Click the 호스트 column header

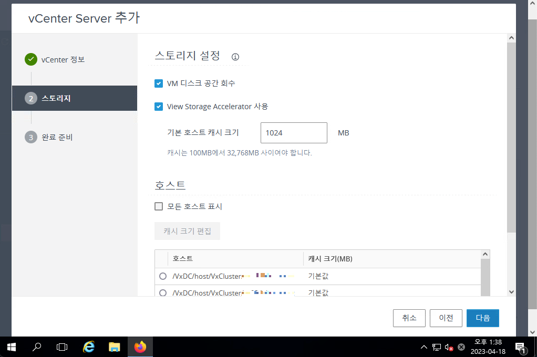[x=235, y=259]
